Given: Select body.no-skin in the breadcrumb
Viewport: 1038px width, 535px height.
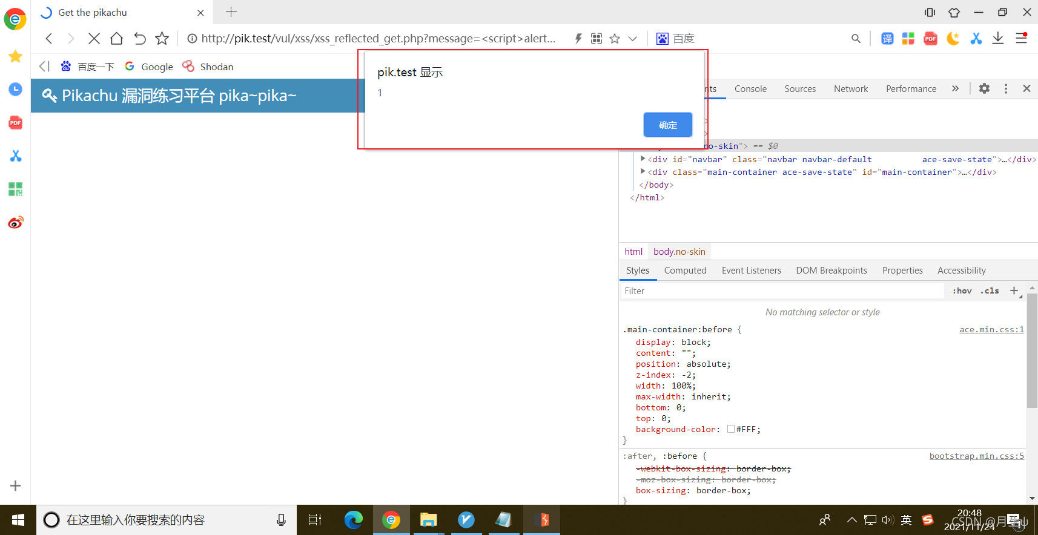Looking at the screenshot, I should pyautogui.click(x=679, y=252).
